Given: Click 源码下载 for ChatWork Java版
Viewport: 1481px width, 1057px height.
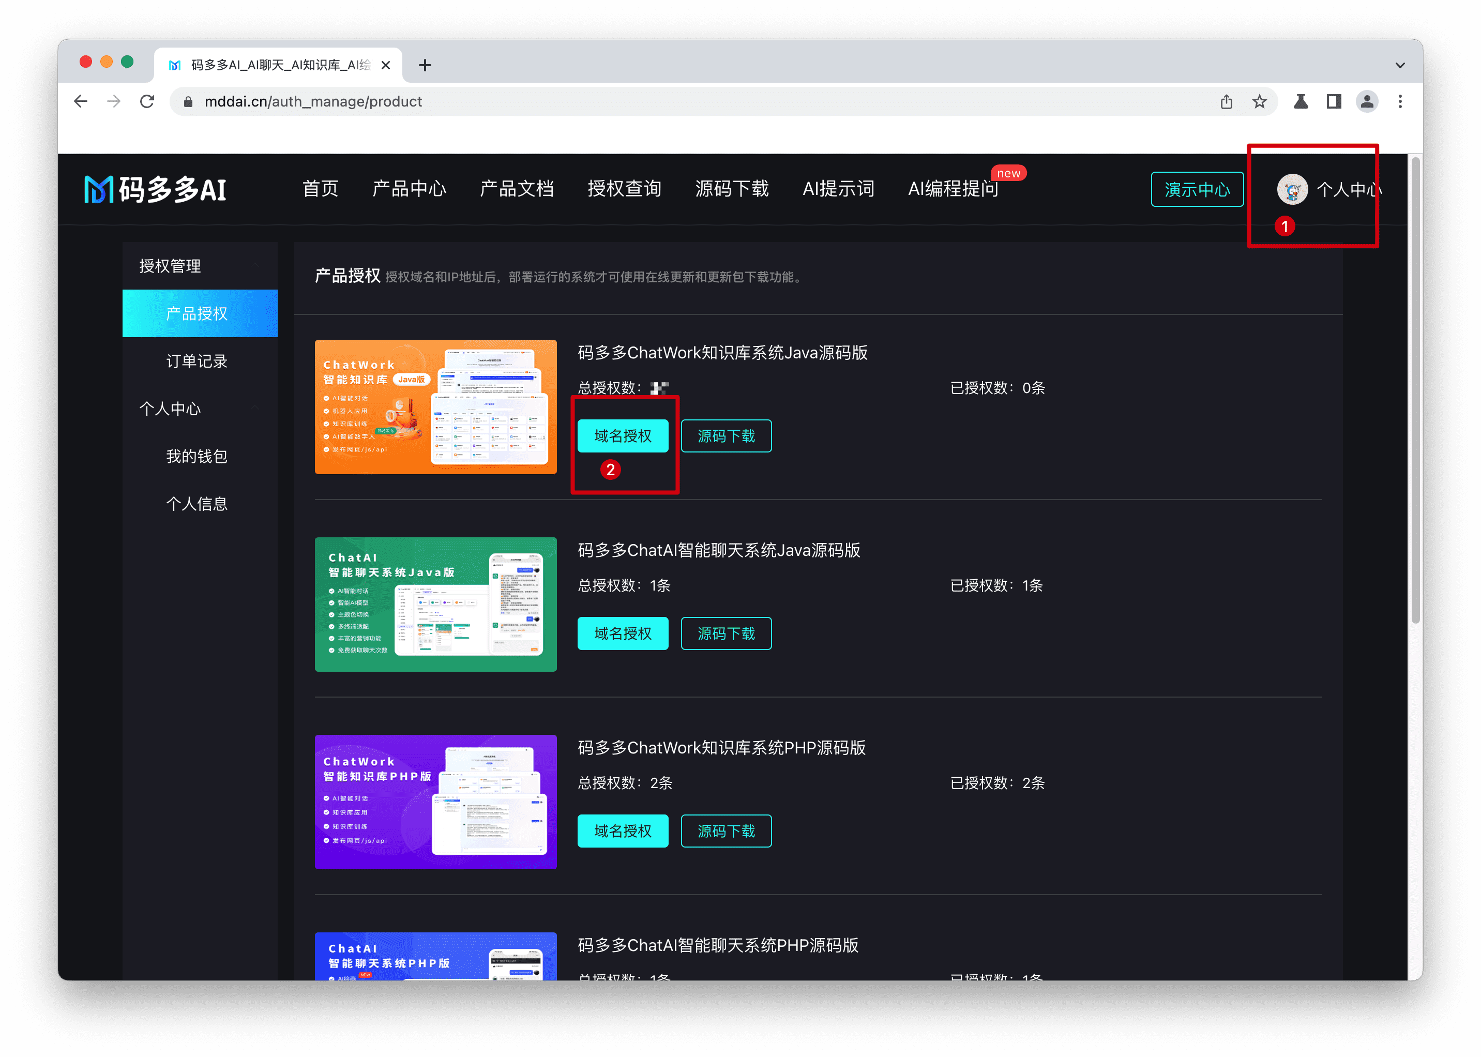Looking at the screenshot, I should pyautogui.click(x=726, y=436).
